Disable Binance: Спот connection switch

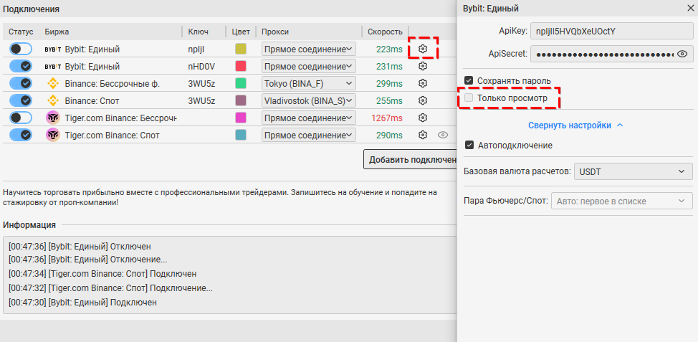(x=21, y=100)
